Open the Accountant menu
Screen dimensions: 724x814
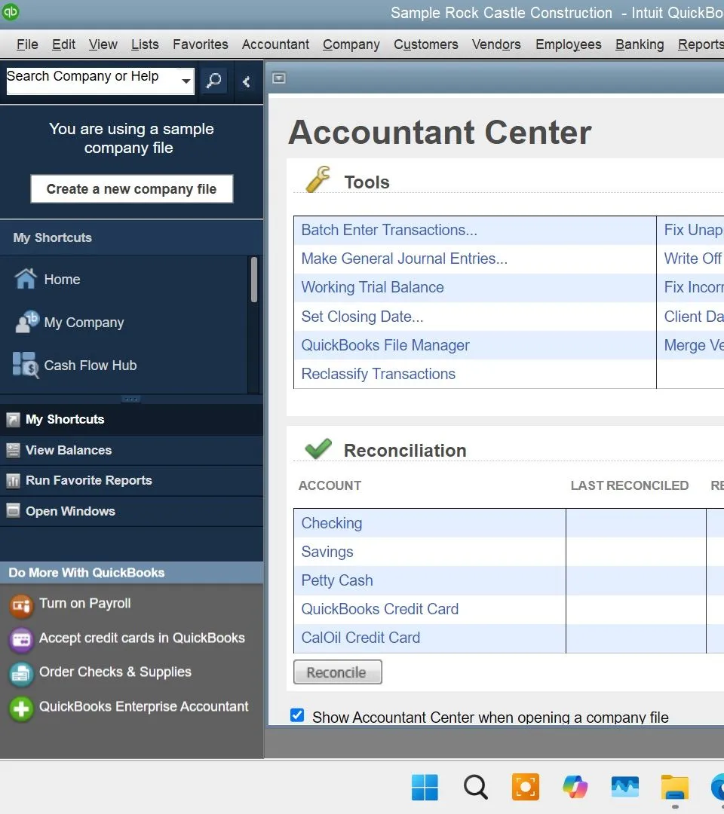point(275,44)
